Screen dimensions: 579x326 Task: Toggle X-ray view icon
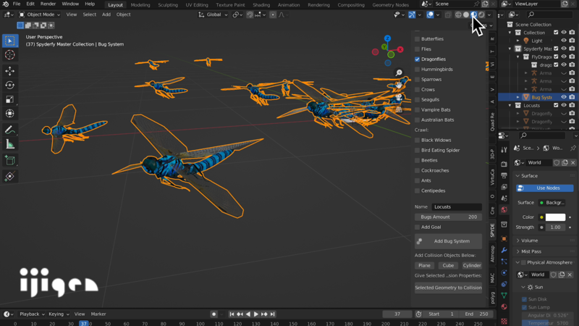coord(447,14)
